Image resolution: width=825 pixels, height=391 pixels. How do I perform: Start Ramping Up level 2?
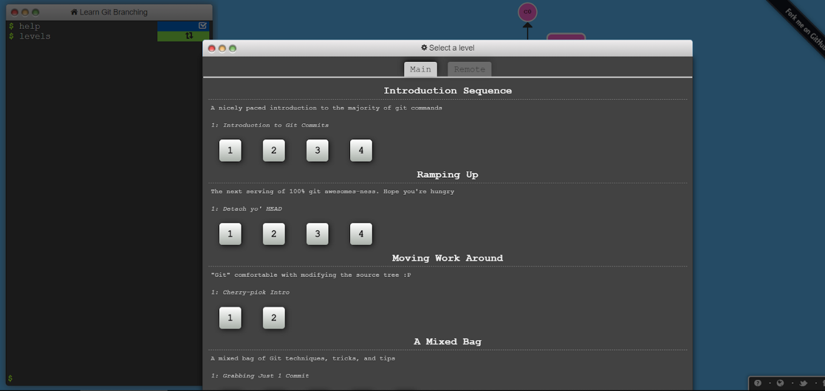[x=273, y=234]
